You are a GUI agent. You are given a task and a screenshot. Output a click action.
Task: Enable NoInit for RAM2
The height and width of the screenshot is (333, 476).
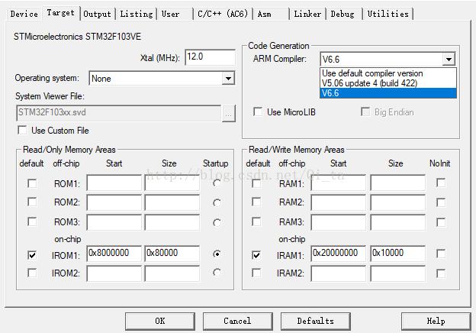[x=441, y=202]
